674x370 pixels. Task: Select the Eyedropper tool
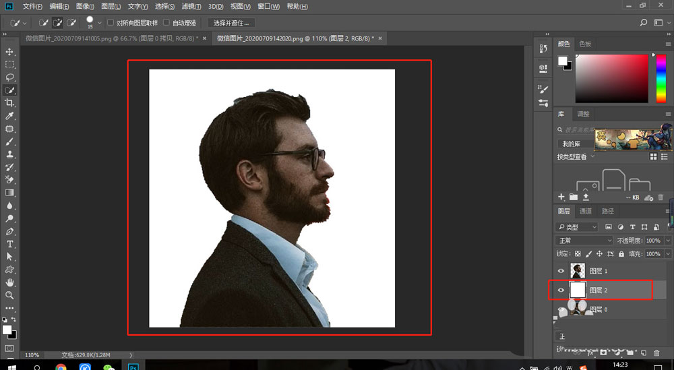click(9, 115)
